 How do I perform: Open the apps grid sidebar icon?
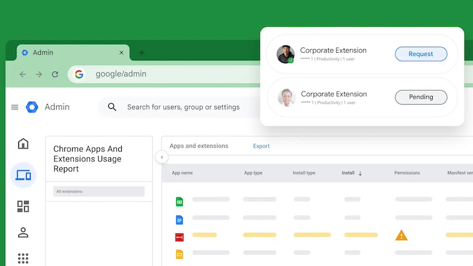click(23, 258)
